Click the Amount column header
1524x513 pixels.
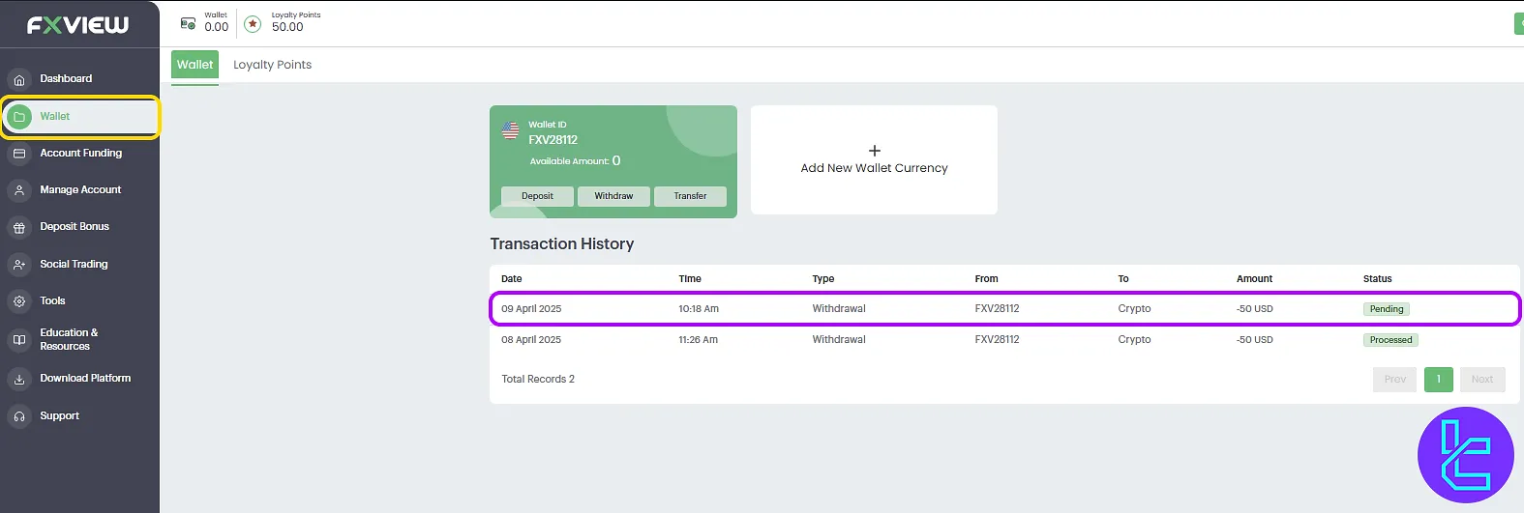click(x=1255, y=279)
